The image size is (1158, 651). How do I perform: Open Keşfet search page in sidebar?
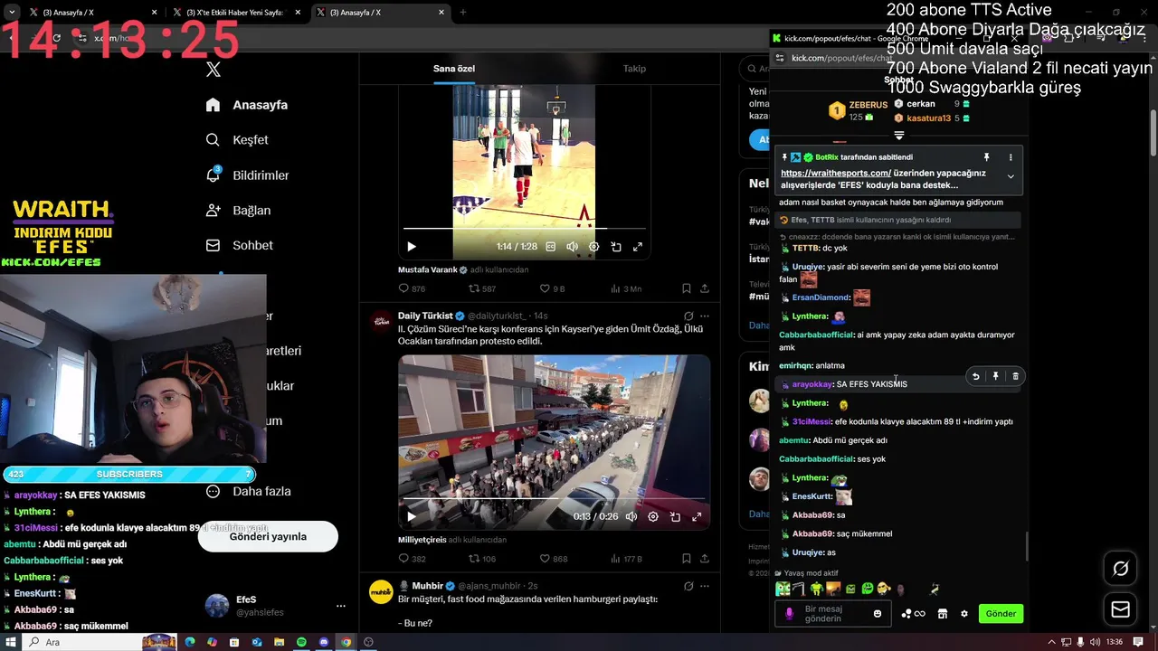pyautogui.click(x=237, y=140)
